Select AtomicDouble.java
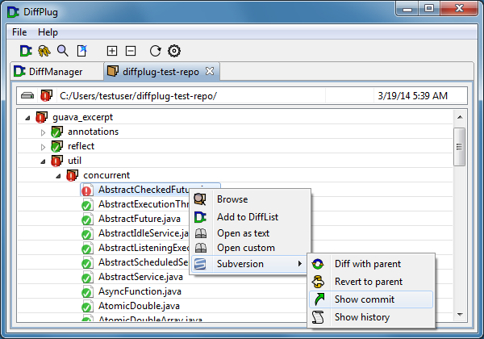The width and height of the screenshot is (484, 339). (x=140, y=306)
